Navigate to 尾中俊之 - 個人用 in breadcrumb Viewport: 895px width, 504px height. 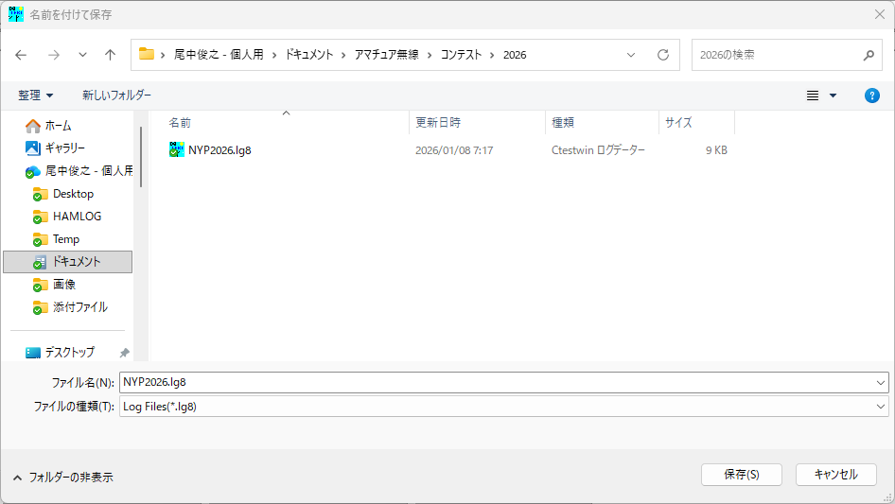point(219,55)
